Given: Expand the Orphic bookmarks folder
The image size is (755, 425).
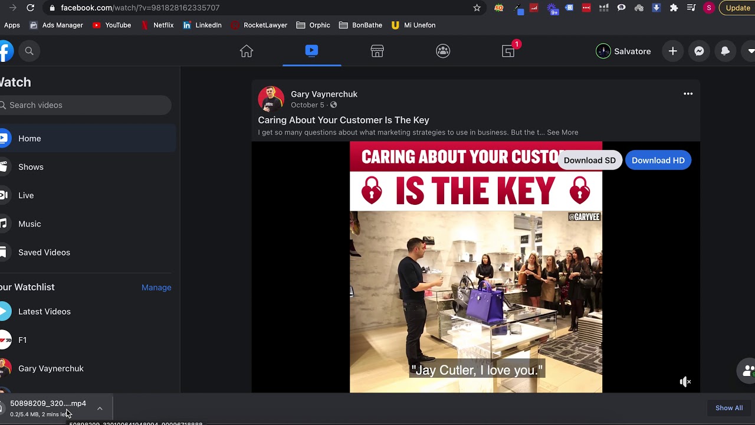Looking at the screenshot, I should tap(313, 25).
